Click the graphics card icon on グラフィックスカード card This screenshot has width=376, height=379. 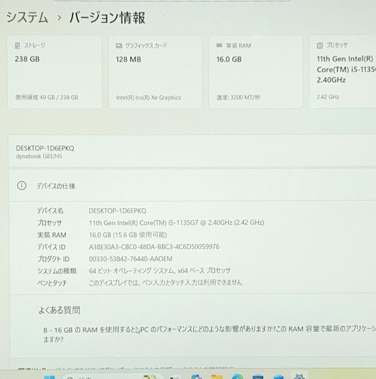coord(118,45)
